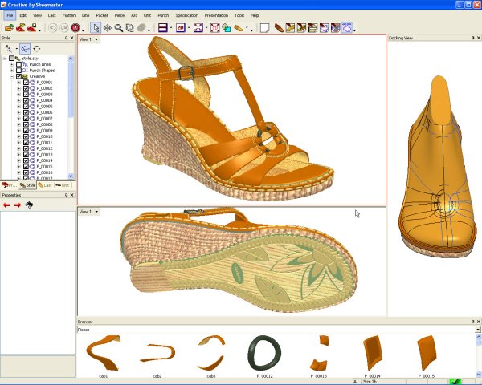This screenshot has height=385, width=482.
Task: Click the red right arrow in Properties
Action: coord(18,205)
